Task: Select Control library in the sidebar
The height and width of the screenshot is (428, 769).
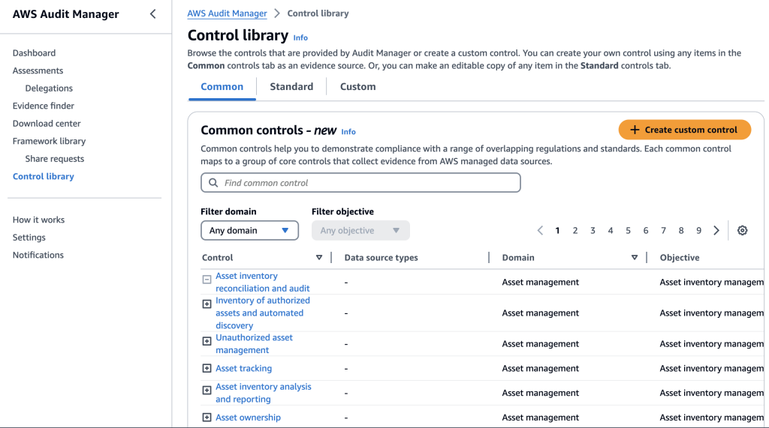Action: click(43, 176)
